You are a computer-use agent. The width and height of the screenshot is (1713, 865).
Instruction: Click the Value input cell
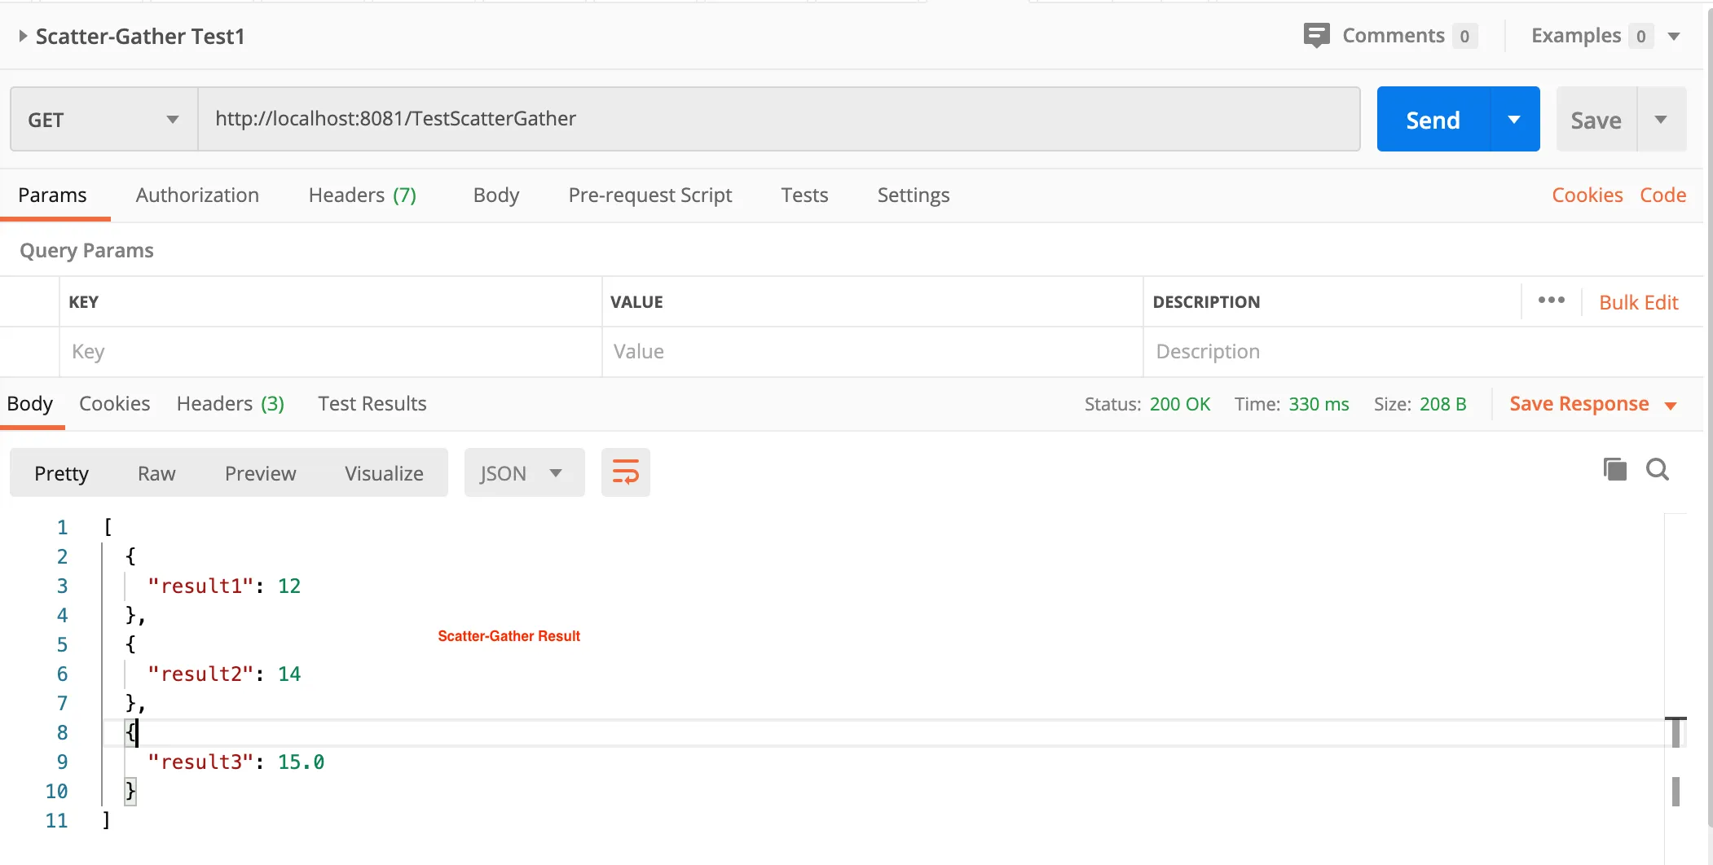[872, 352]
